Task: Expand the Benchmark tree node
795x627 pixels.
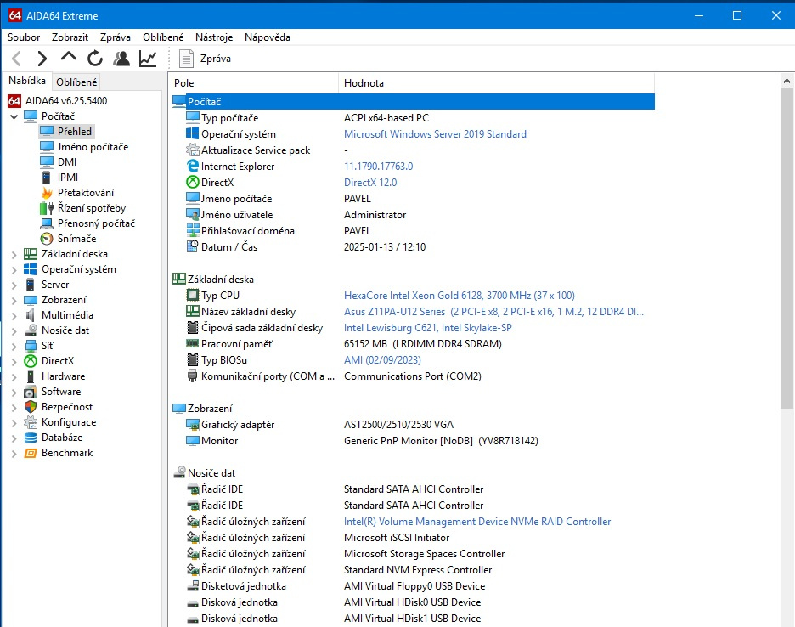Action: [14, 454]
